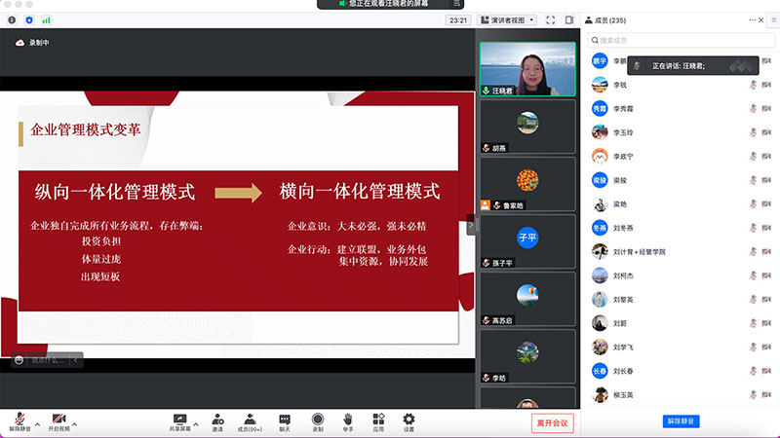Open 设置 settings gear

tap(409, 420)
